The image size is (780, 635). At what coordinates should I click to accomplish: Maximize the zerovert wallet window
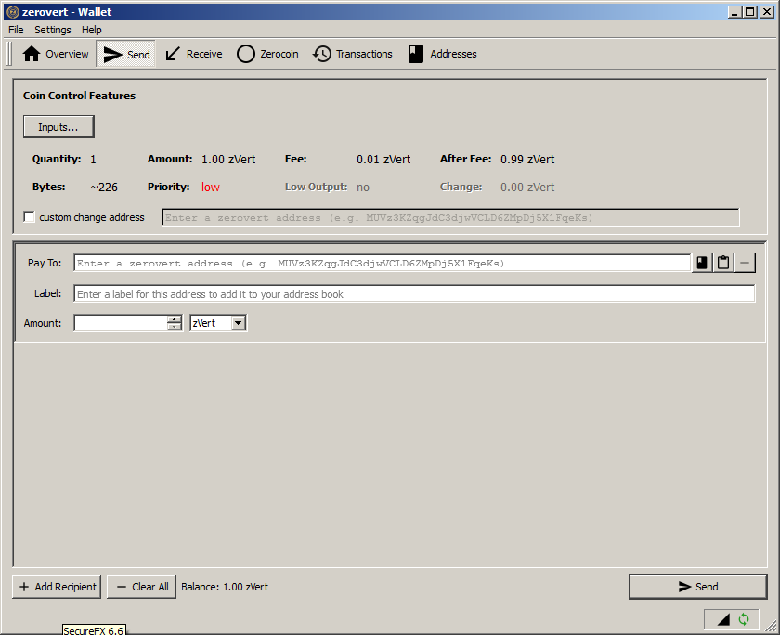coord(750,12)
